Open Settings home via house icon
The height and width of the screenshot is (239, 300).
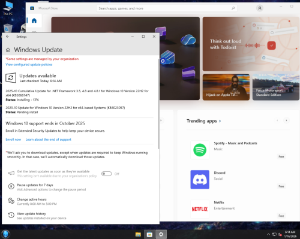[x=8, y=50]
